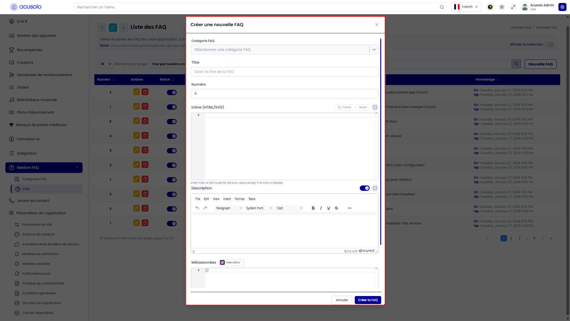Click edit pencil in row with timestamp 9:03 PM
The image size is (570, 321).
tap(137, 92)
